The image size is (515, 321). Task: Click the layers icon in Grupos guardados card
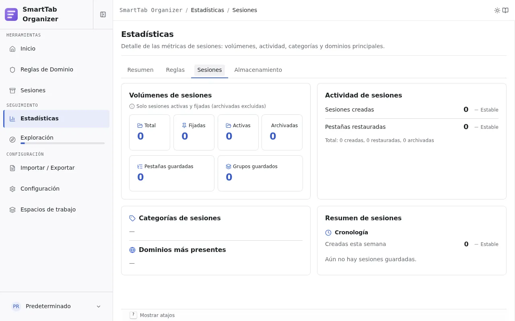coord(229,167)
